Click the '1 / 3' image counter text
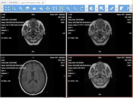Viewport: 133px width, 98px height. [x=3, y=58]
